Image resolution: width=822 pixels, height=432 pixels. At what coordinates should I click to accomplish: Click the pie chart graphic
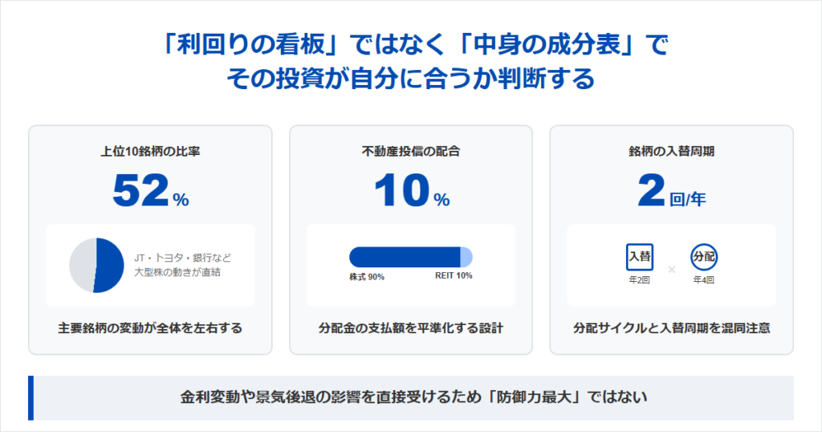point(94,265)
